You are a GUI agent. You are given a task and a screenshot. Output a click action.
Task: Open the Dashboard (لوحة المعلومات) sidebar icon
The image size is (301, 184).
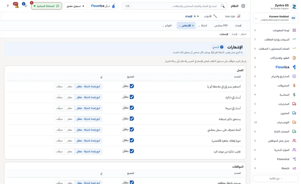pos(294,30)
